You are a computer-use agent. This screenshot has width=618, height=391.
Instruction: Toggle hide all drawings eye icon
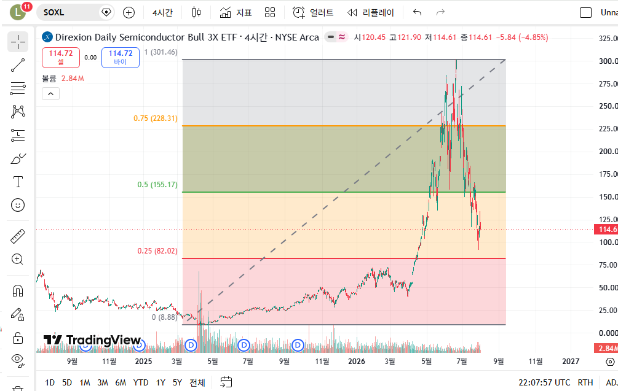[x=18, y=360]
